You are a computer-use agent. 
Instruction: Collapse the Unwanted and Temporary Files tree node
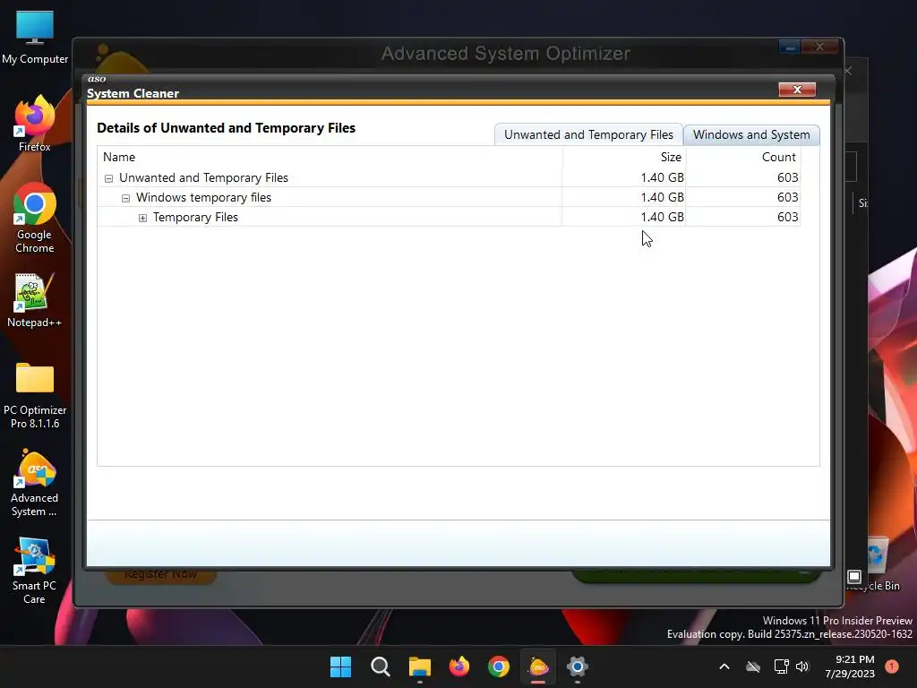[108, 178]
